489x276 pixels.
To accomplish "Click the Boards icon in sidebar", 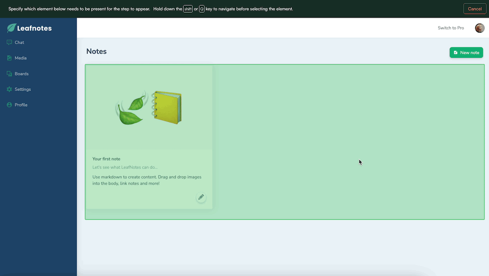I will click(x=9, y=74).
